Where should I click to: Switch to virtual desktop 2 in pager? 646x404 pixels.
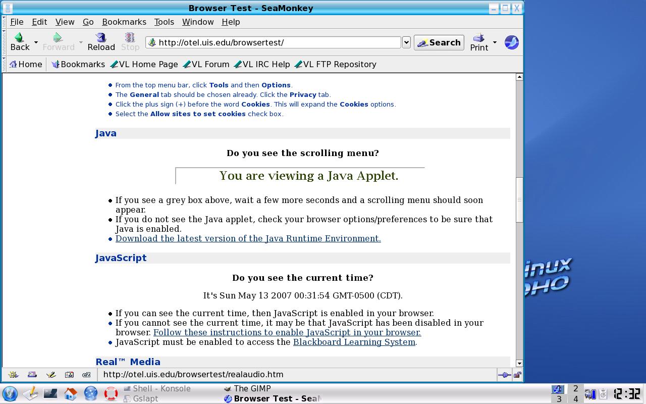click(x=576, y=388)
